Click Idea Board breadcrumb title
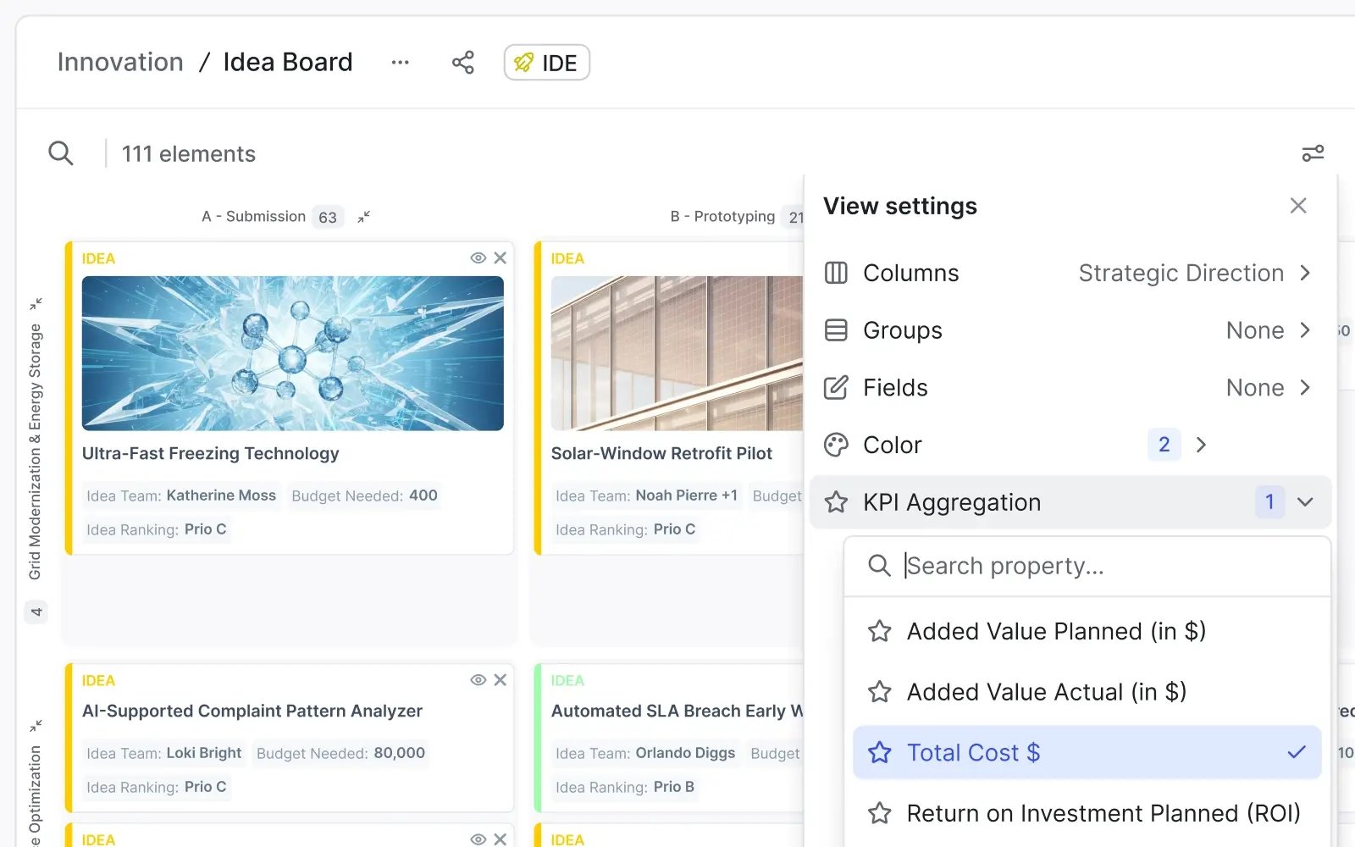1355x847 pixels. coord(288,62)
